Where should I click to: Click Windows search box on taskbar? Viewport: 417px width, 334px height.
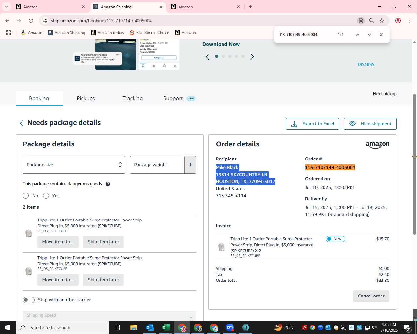(63, 327)
